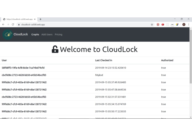Click true in the fdsjksd row
192x136 pixels.
164,75
